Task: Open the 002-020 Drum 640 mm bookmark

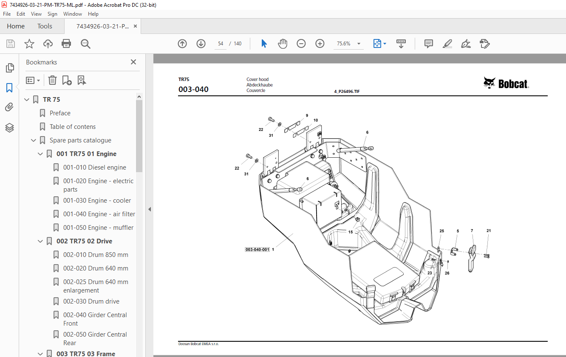Action: point(96,268)
